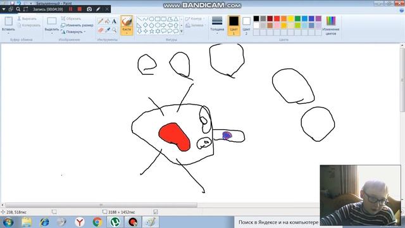
Task: Click the Save icon in title bar
Action: coord(12,3)
